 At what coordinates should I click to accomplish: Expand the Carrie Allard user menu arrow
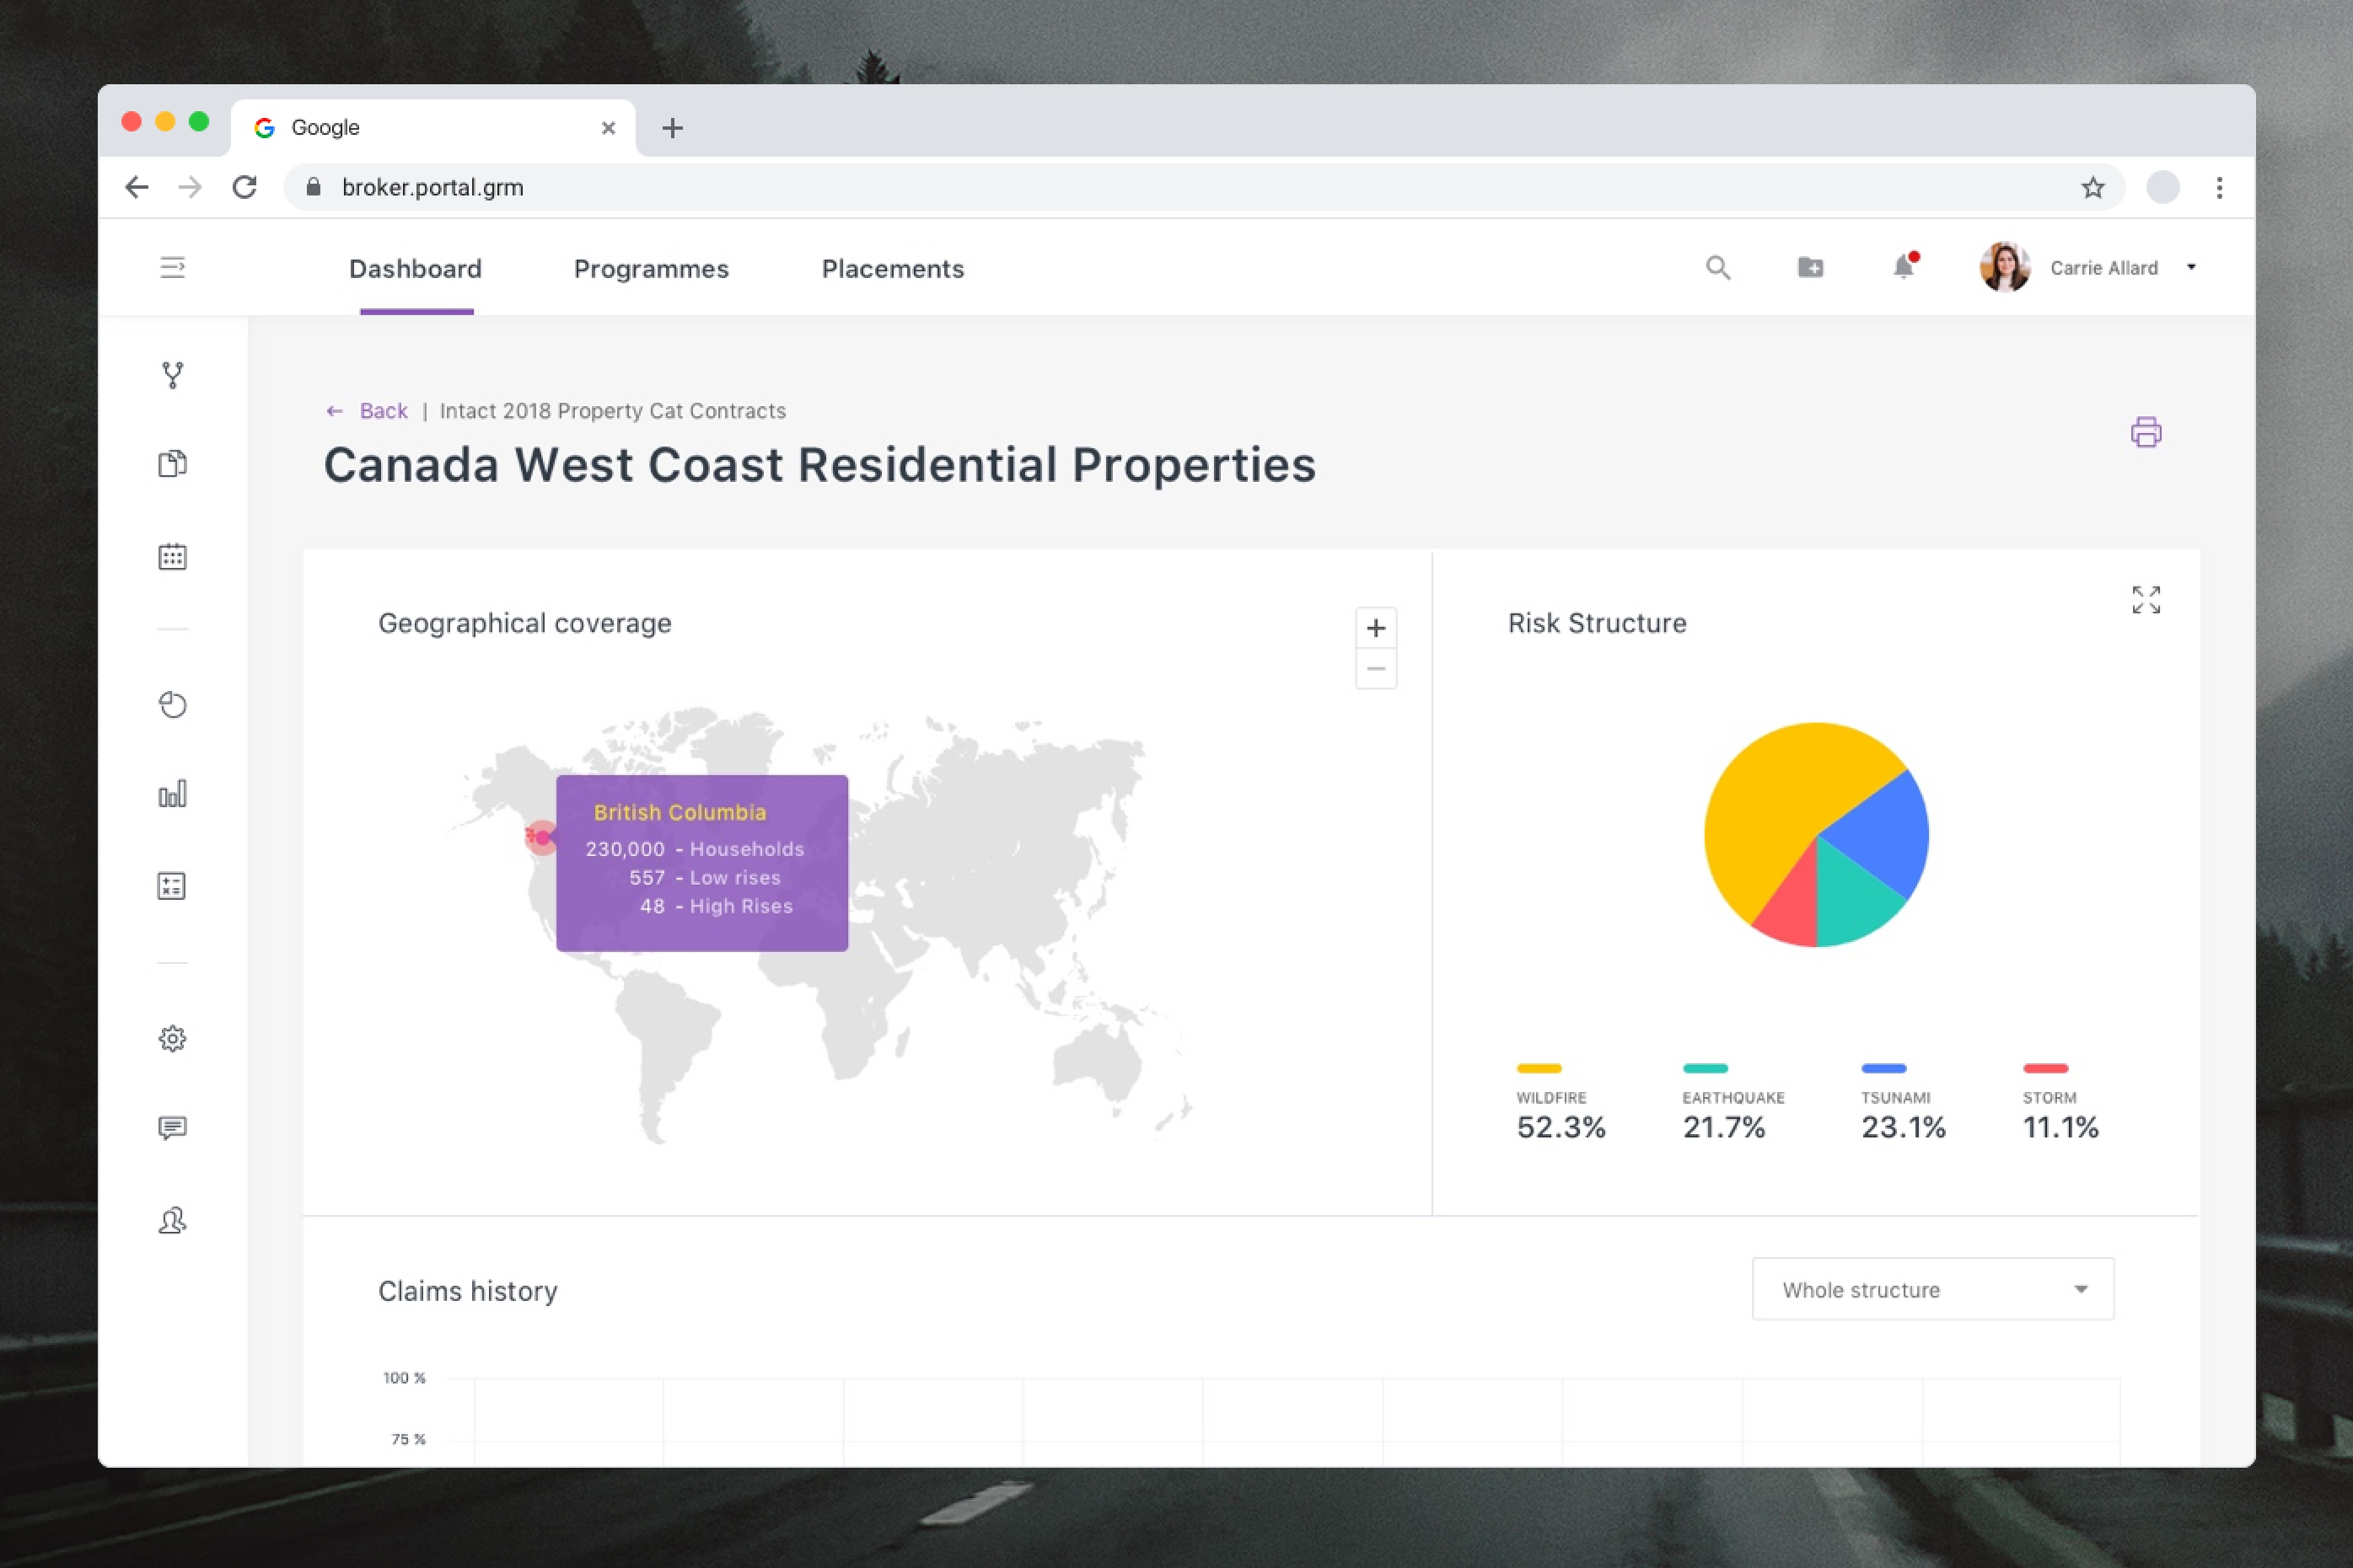pyautogui.click(x=2191, y=267)
